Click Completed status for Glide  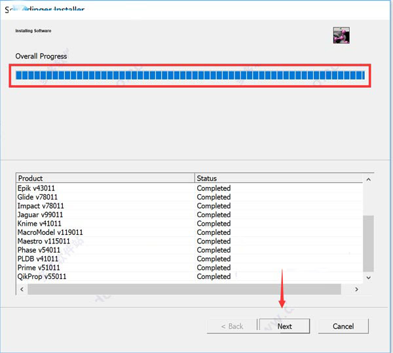(x=214, y=197)
